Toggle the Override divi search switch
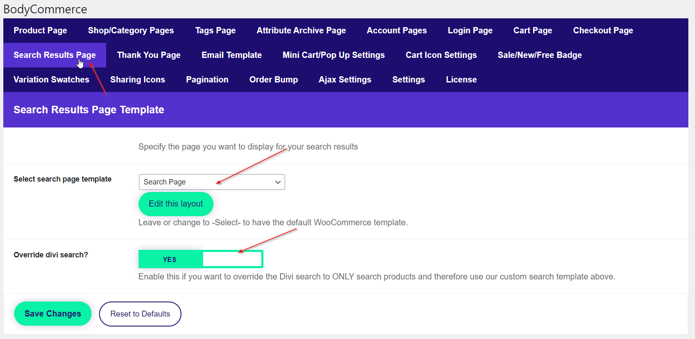Image resolution: width=695 pixels, height=339 pixels. click(201, 259)
